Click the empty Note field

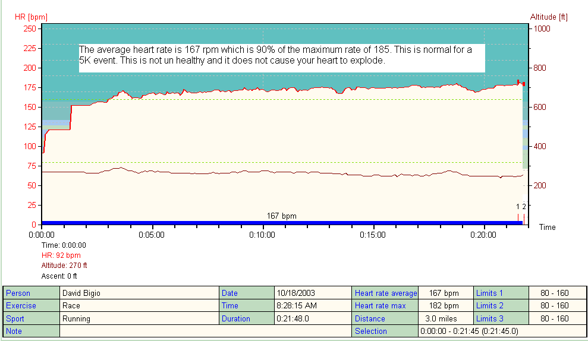point(205,331)
